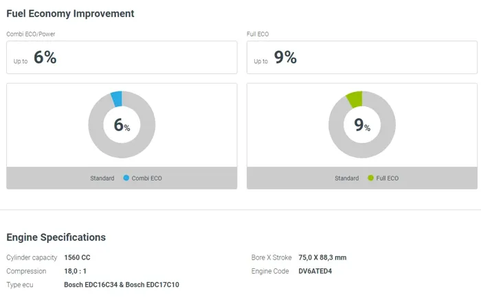Click the Combi ECO/Power section label
This screenshot has height=302, width=481.
(x=30, y=34)
